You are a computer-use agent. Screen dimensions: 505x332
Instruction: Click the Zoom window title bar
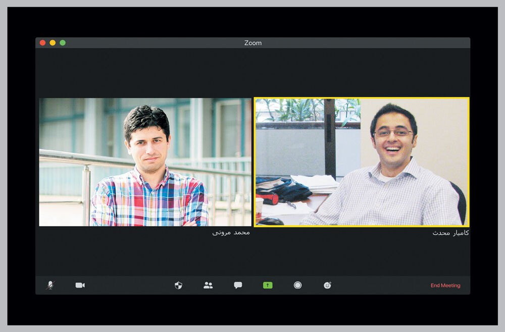click(253, 43)
